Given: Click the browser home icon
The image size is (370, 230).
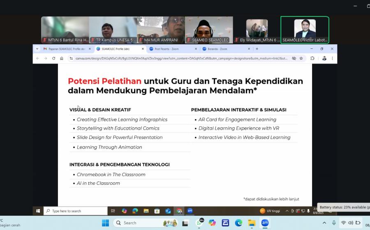Looking at the screenshot, I should coord(62,58).
